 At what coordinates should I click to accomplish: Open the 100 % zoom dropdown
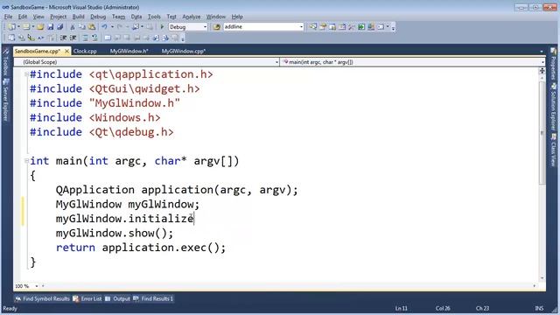[37, 286]
